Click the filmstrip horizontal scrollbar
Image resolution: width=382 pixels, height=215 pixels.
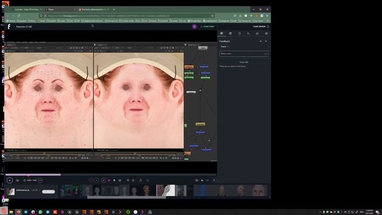[127, 198]
